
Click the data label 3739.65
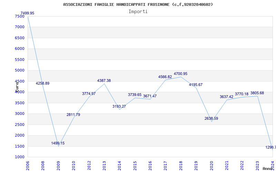pyautogui.click(x=135, y=95)
